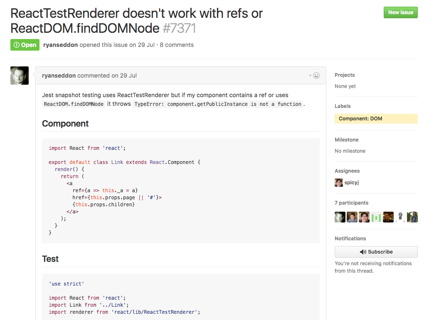
Task: Open the fifth participant avatar
Action: point(388,217)
